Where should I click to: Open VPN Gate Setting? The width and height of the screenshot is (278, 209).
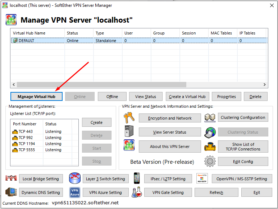pos(168,192)
